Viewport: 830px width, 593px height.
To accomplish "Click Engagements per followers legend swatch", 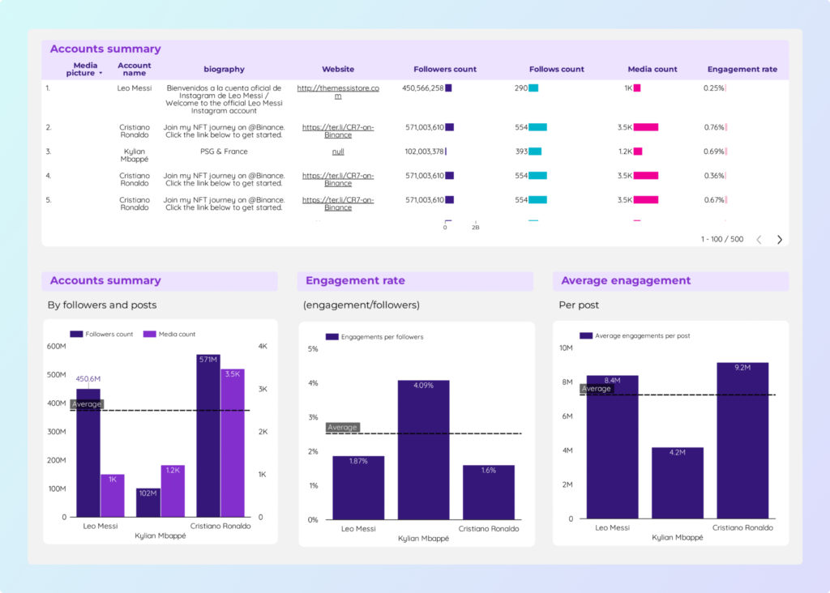I will pyautogui.click(x=332, y=337).
